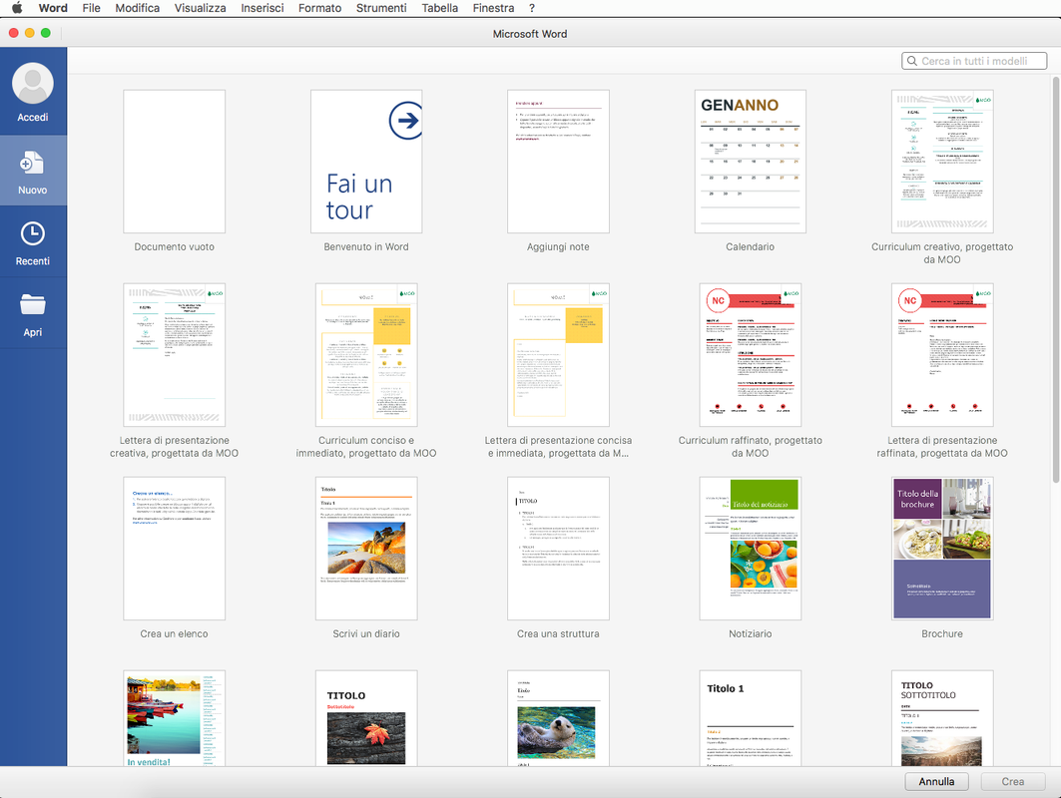Select the Crea una struttura template
The image size is (1061, 798).
coord(558,549)
